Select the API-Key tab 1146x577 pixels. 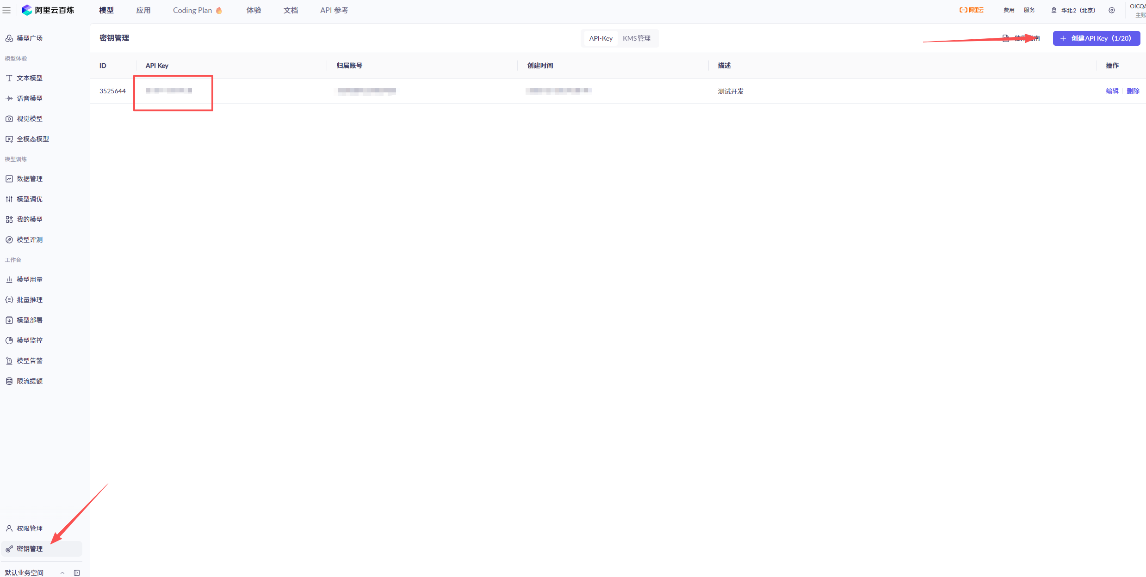click(x=601, y=38)
